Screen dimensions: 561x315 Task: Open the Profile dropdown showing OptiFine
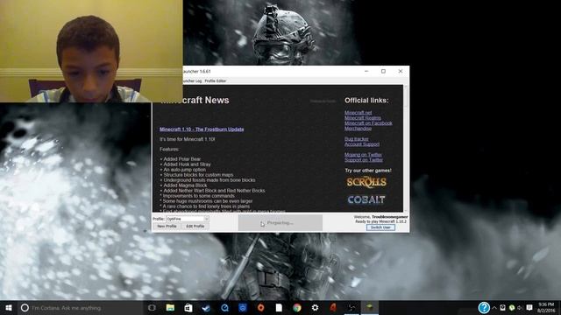click(188, 219)
